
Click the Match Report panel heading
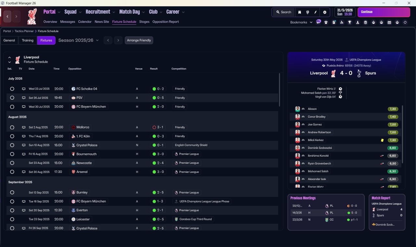tap(381, 198)
